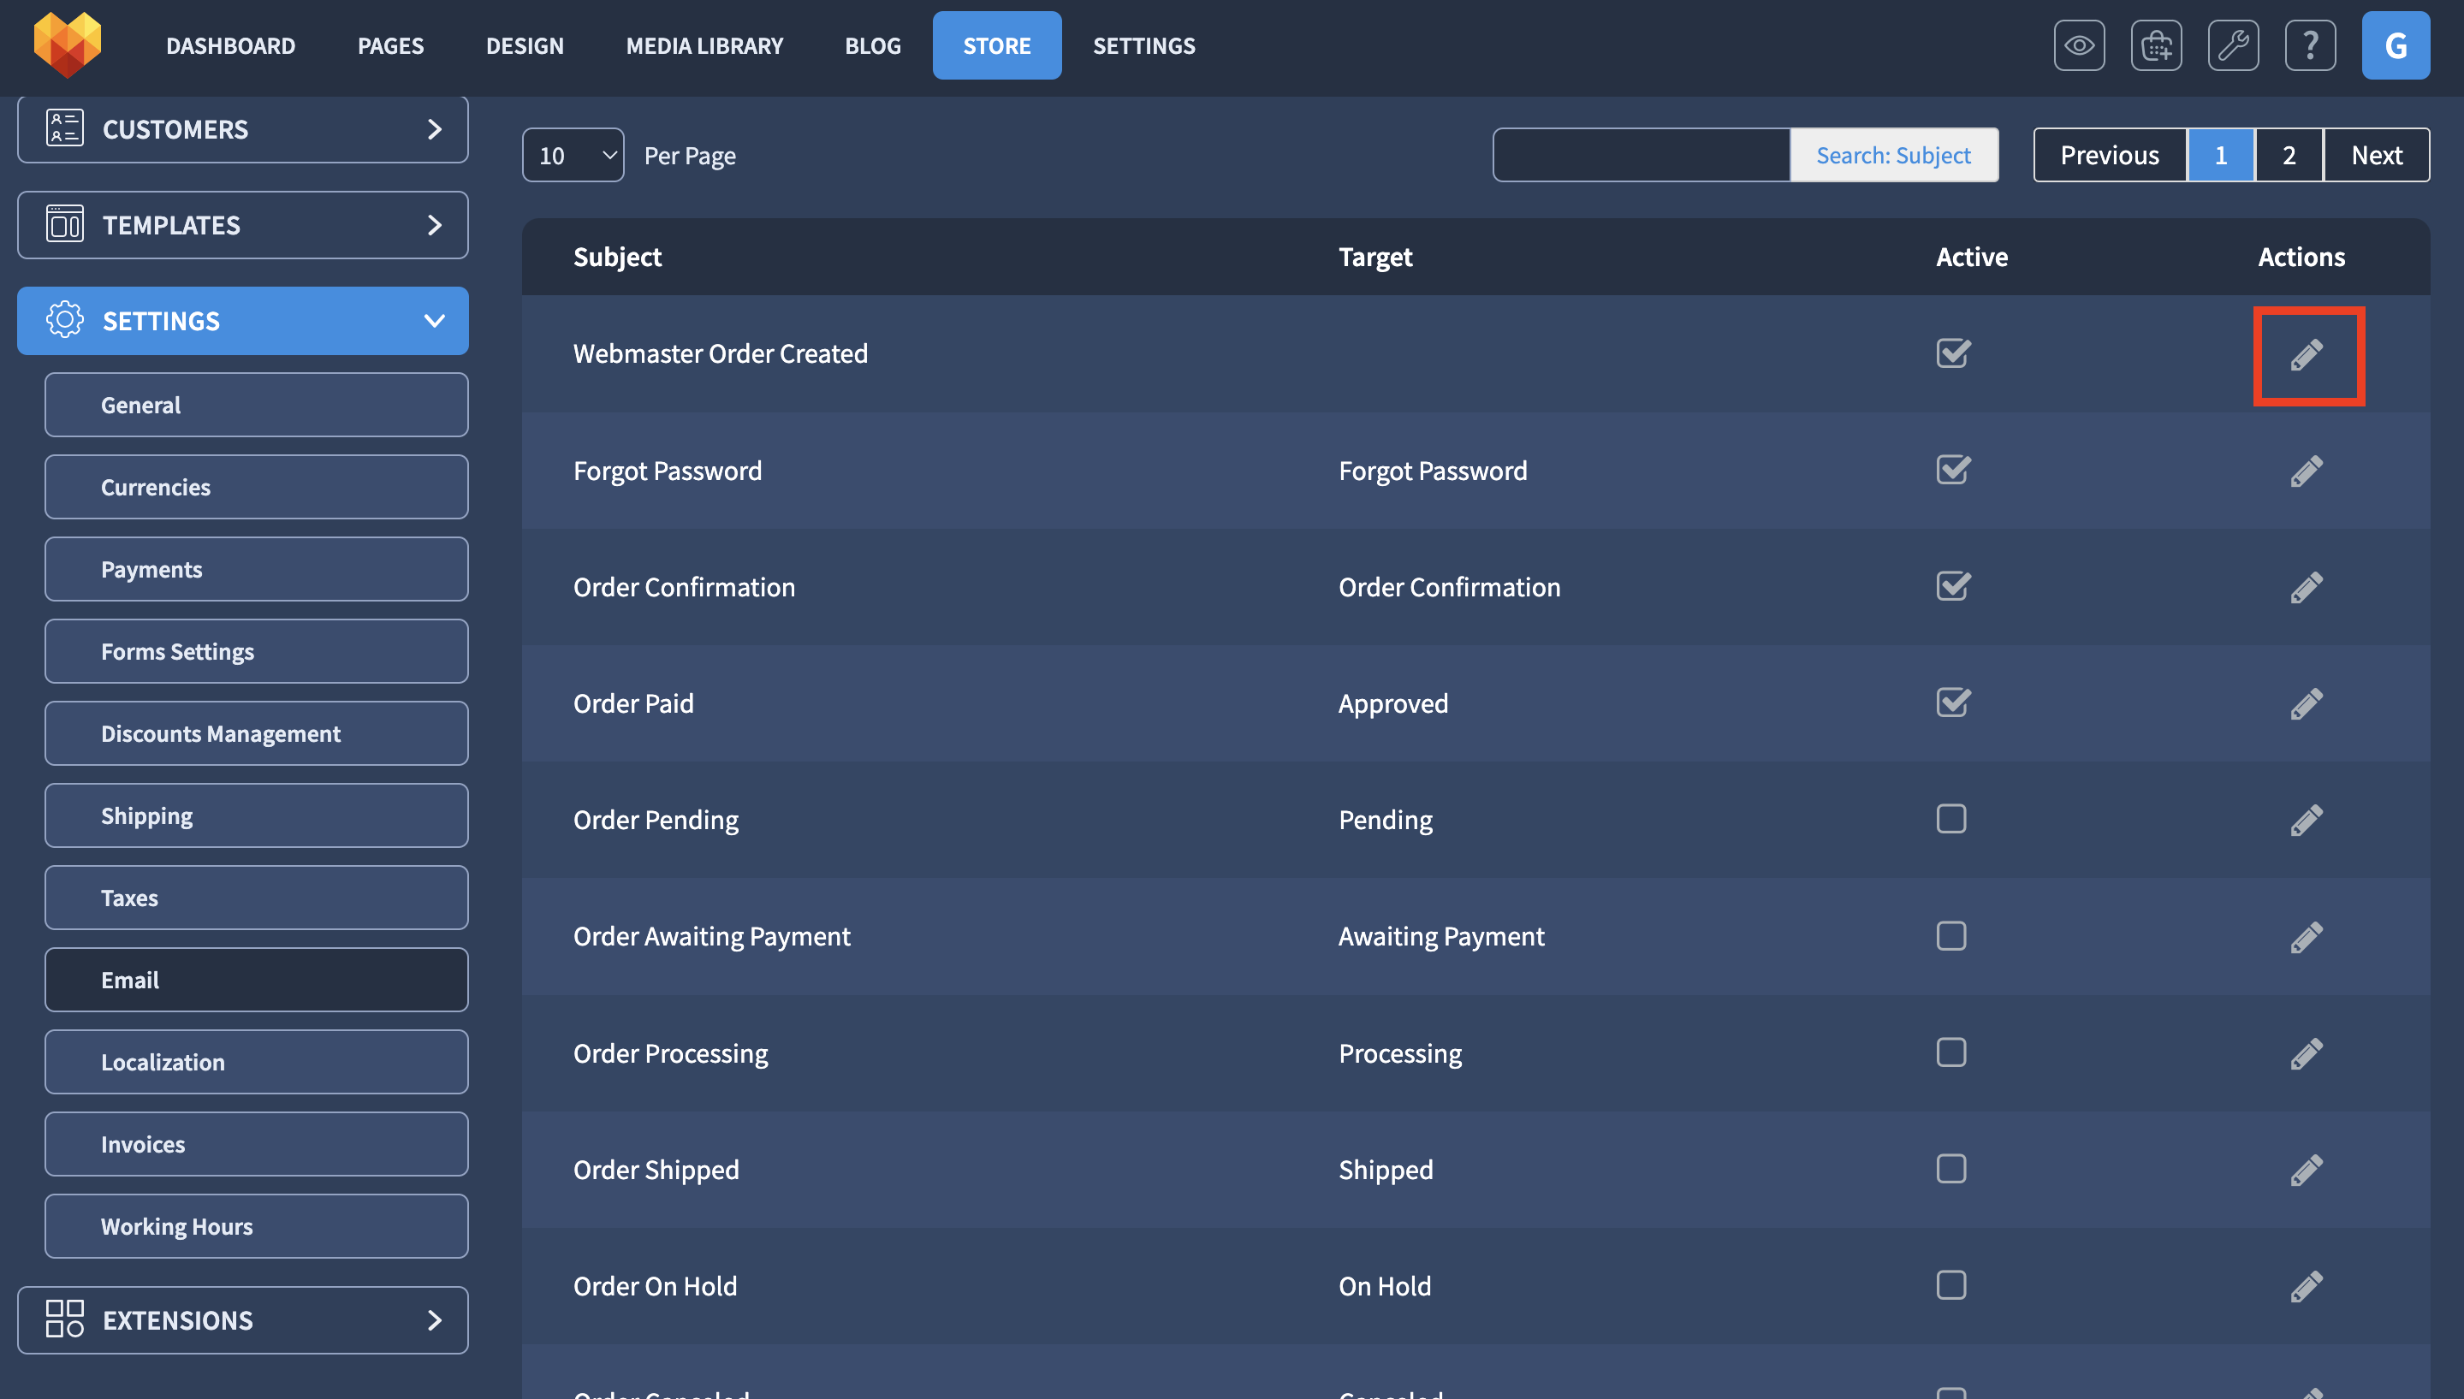This screenshot has width=2464, height=1399.
Task: Edit the Order Shipped email
Action: point(2307,1170)
